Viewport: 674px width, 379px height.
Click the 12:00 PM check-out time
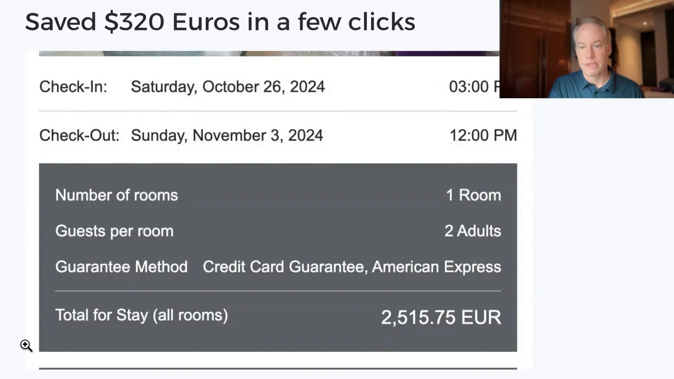[483, 135]
